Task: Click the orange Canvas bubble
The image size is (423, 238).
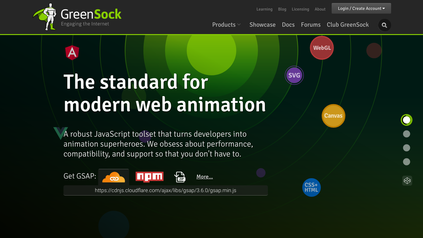Action: coord(333,116)
